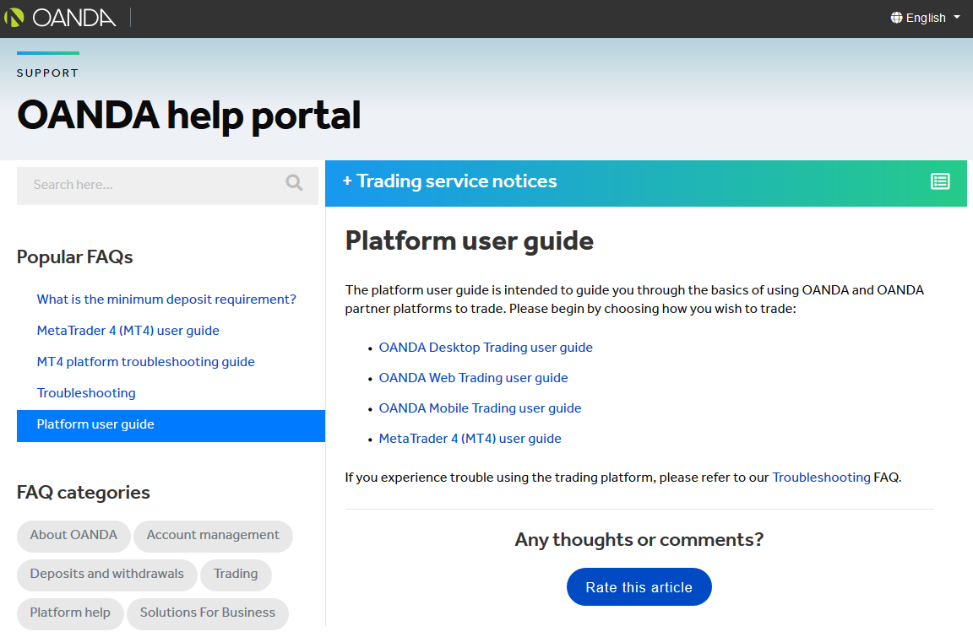
Task: Select the Trading category tag
Action: tap(236, 575)
